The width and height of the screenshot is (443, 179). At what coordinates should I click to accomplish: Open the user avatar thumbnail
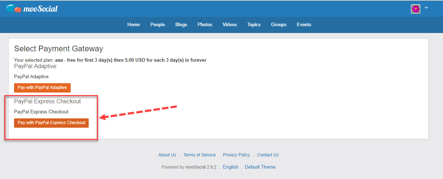tap(416, 9)
